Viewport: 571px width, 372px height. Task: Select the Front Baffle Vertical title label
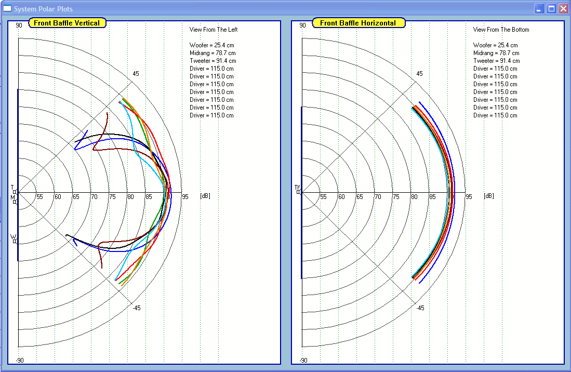[x=67, y=23]
